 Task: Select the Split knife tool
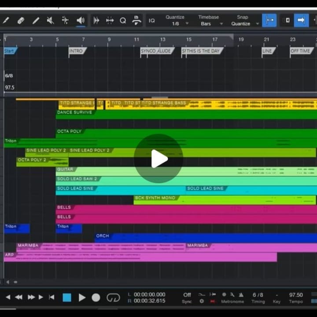5,20
